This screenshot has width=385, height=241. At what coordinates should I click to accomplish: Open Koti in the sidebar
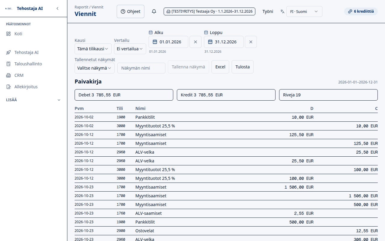(34, 34)
